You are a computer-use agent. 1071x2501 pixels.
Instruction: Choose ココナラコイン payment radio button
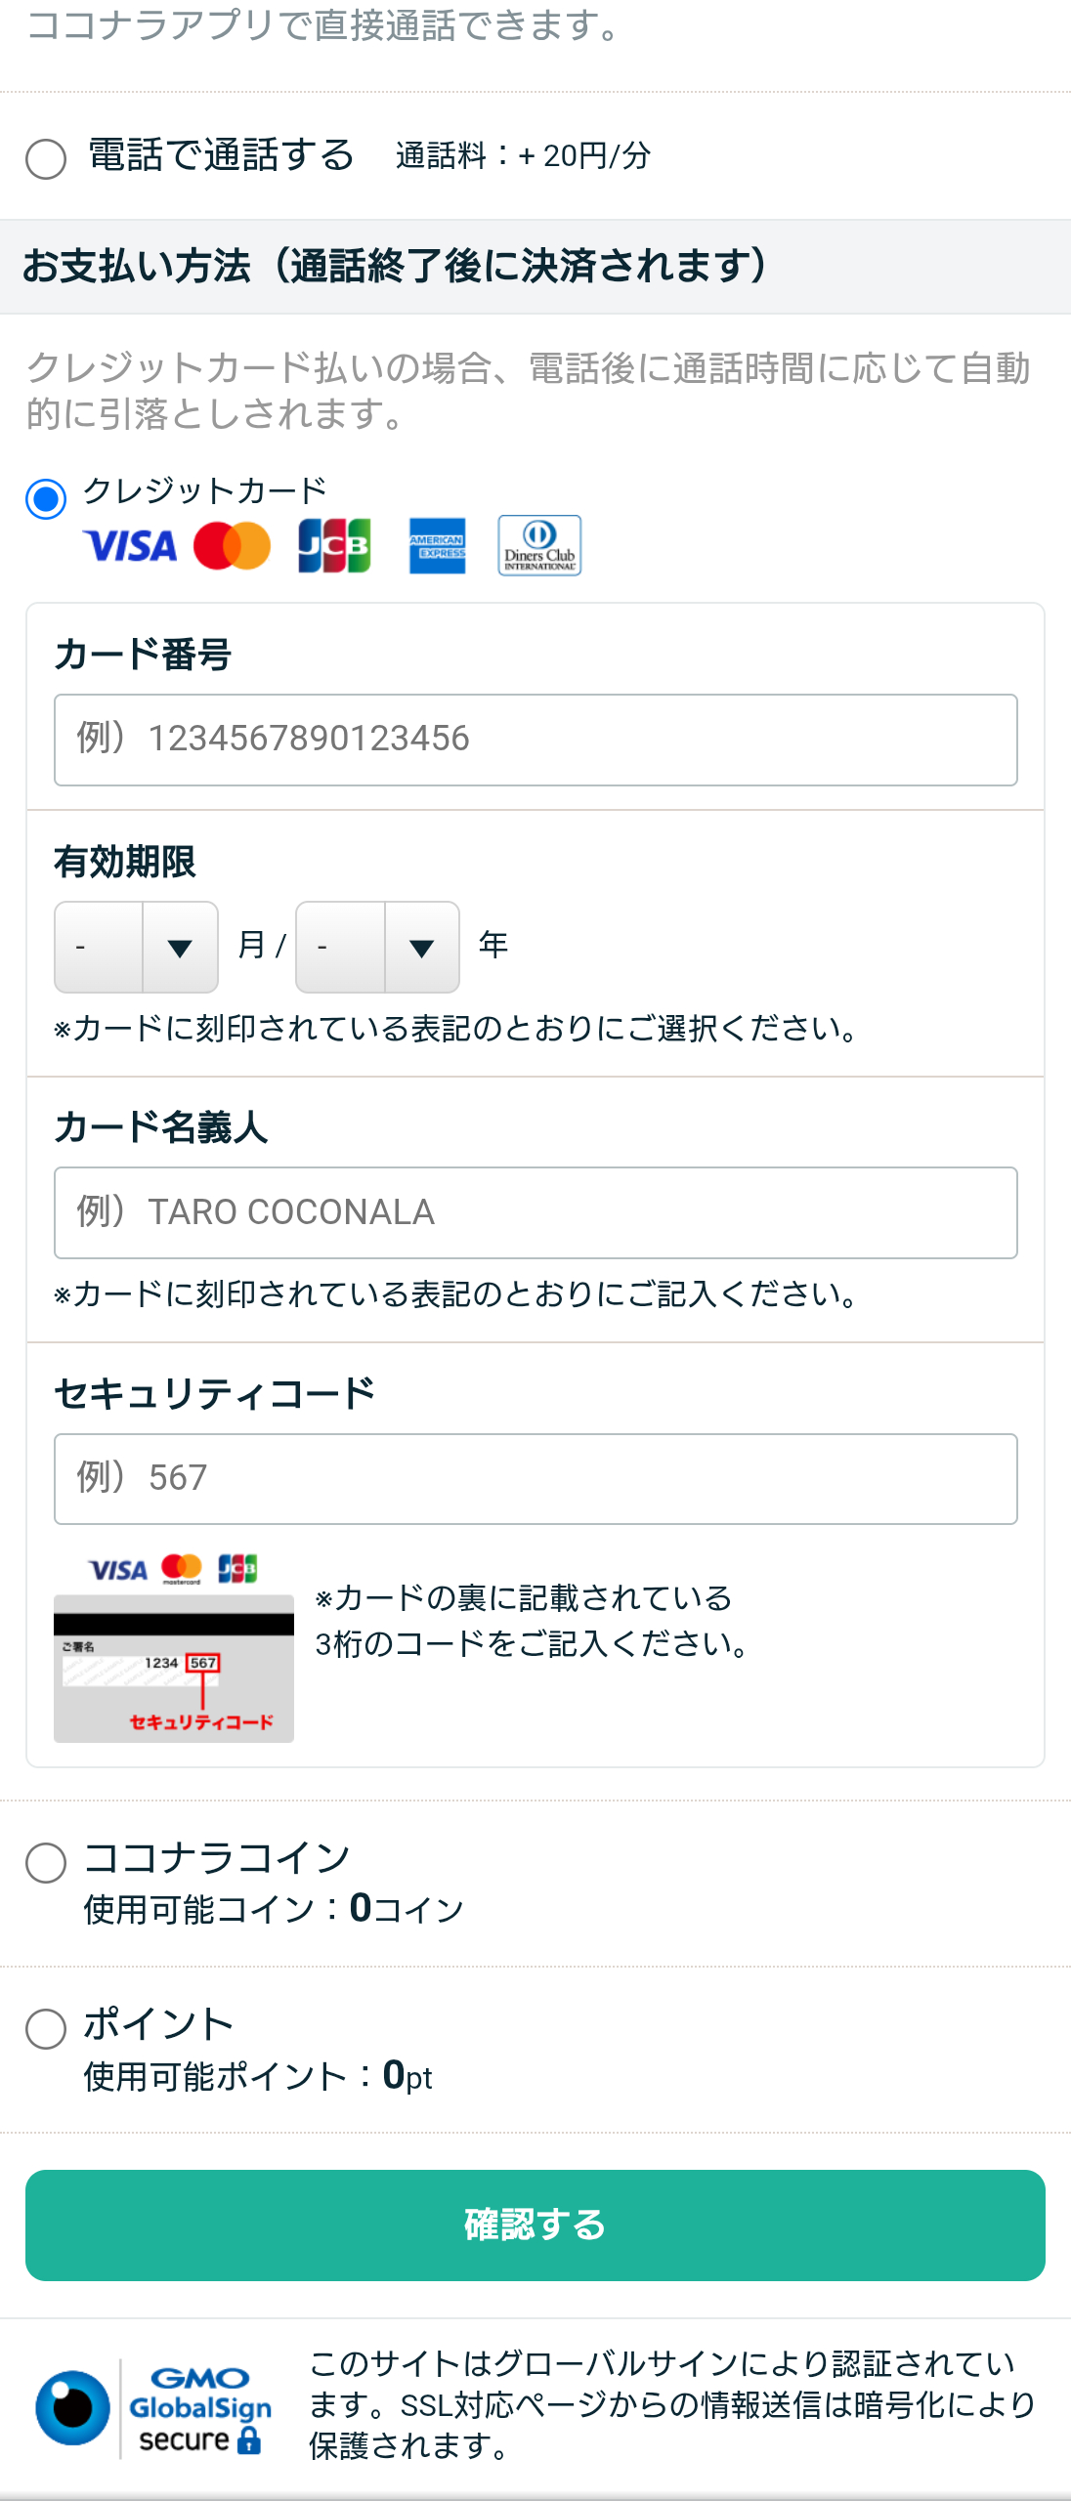coord(46,1863)
